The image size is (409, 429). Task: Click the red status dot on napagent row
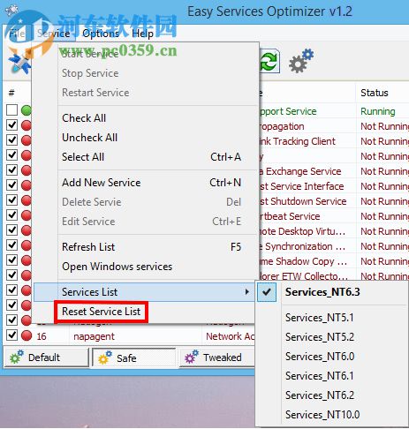tap(27, 335)
